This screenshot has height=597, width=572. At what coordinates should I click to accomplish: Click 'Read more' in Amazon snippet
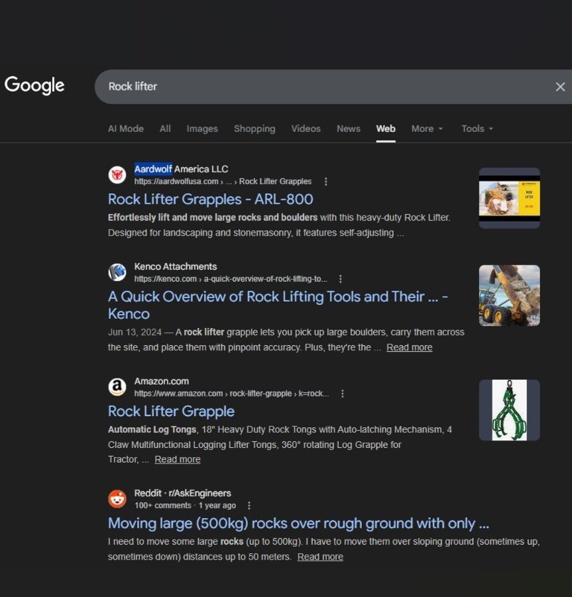pyautogui.click(x=178, y=459)
